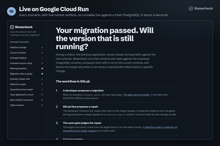220x146 pixels.
Task: Follow 'The gate reports Unsafe' link
Action: 136,95
